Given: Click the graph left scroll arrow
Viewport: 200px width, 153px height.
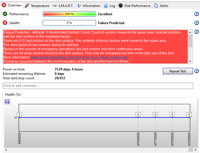Looking at the screenshot, I should [x=6, y=150].
